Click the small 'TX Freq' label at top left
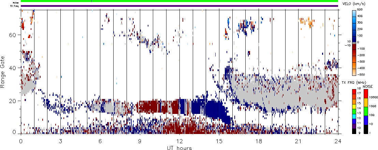Screen dimensions: 378x150 tap(15, 6)
